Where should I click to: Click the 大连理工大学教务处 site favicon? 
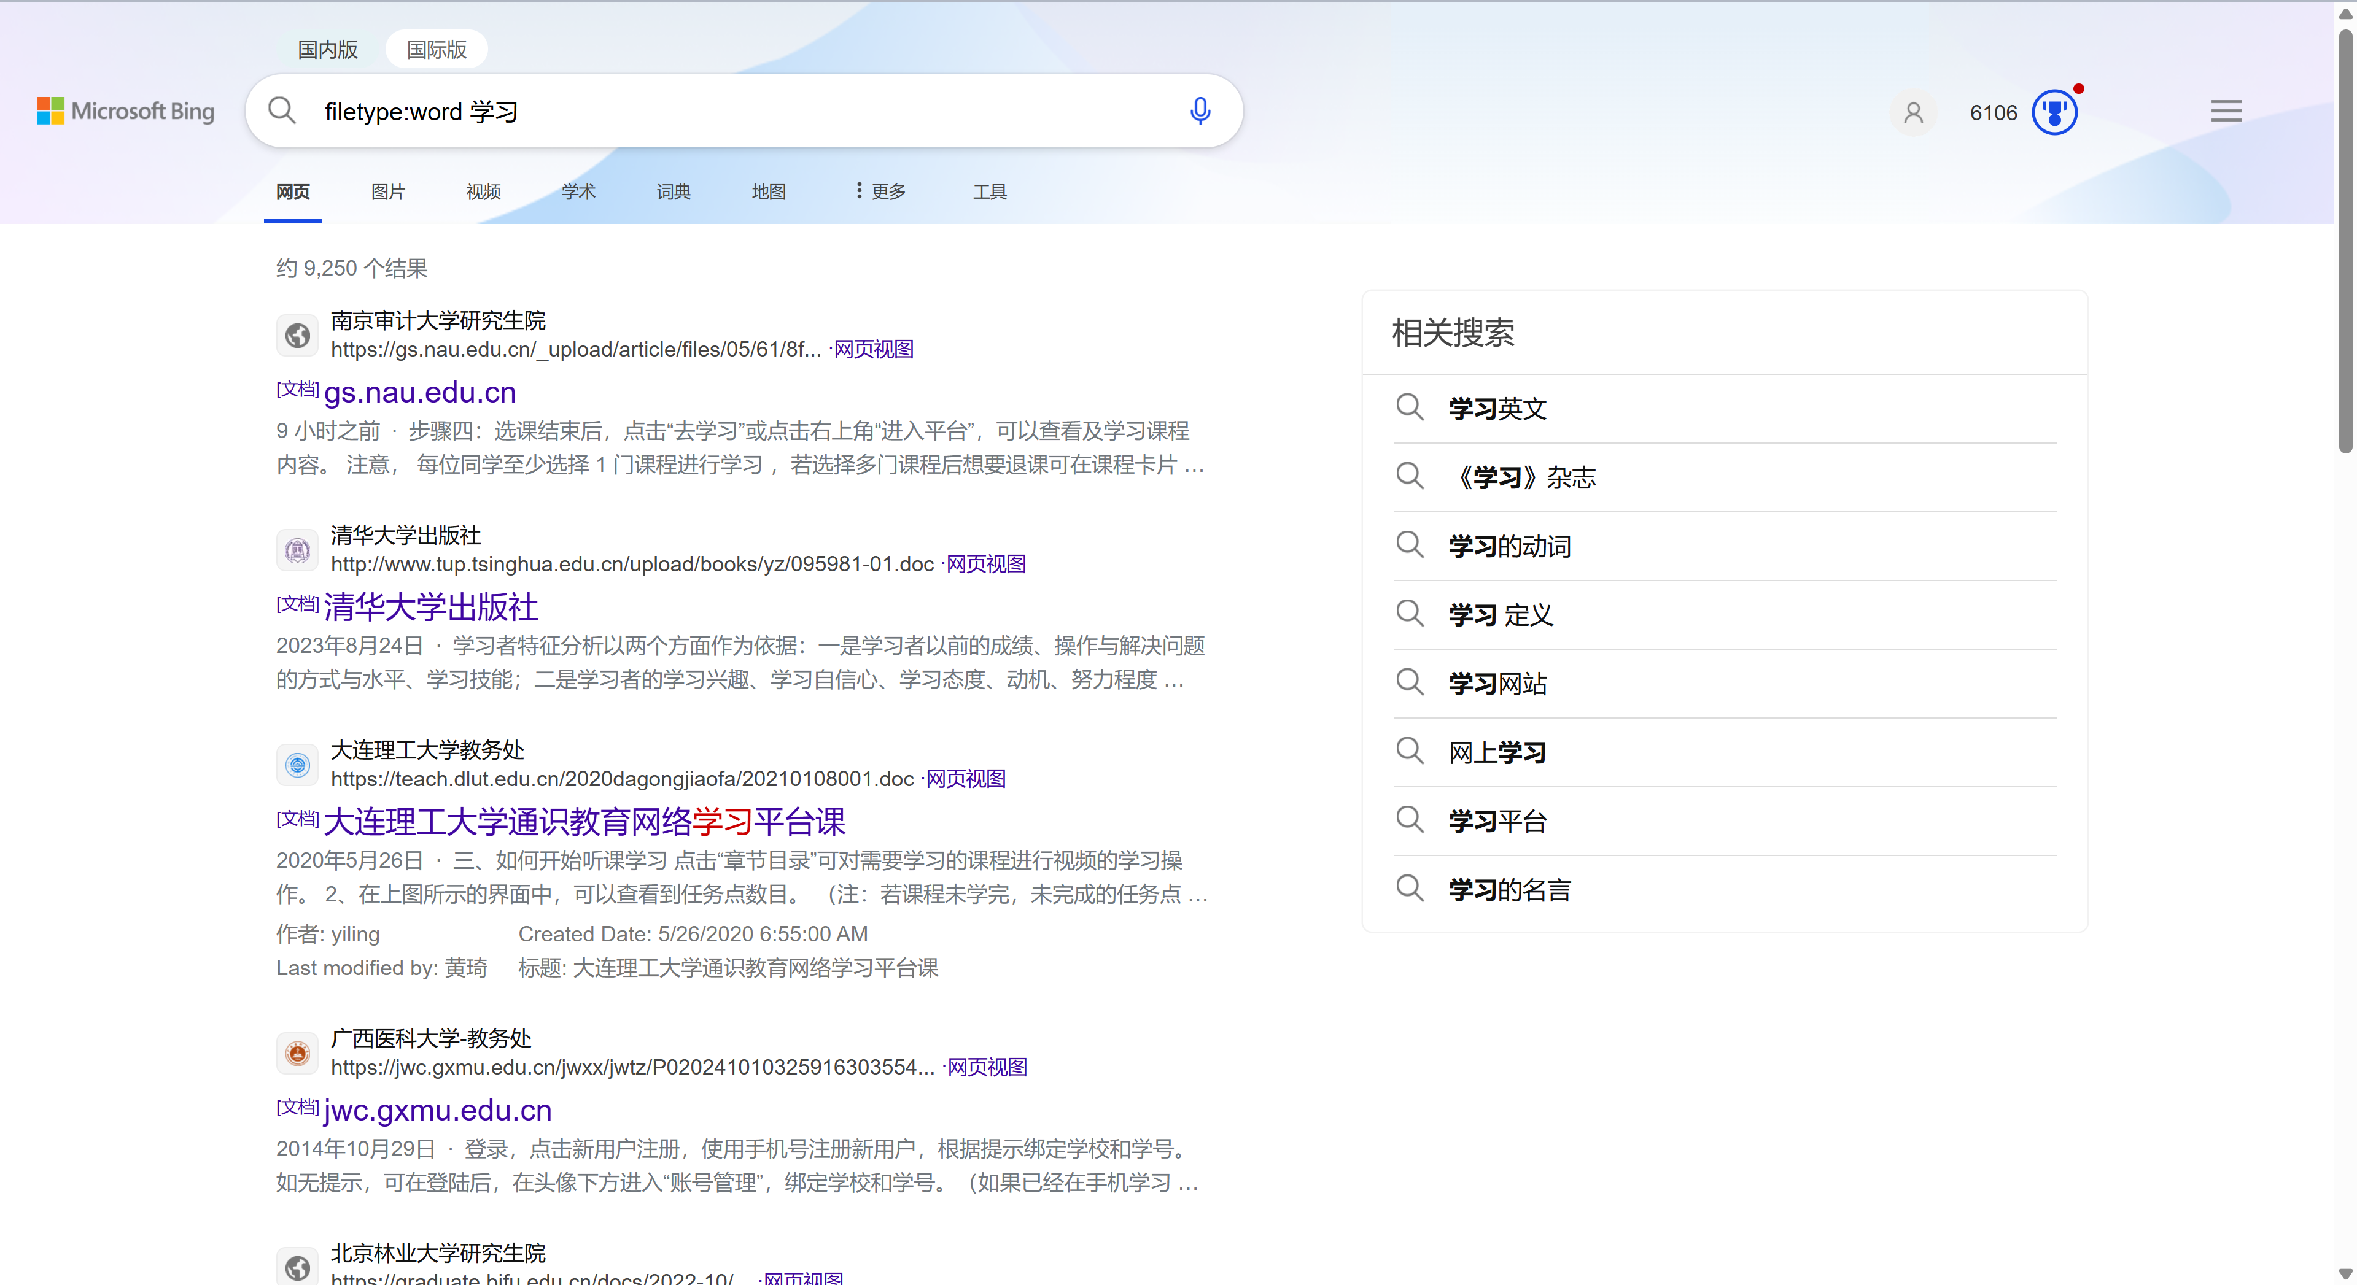297,765
